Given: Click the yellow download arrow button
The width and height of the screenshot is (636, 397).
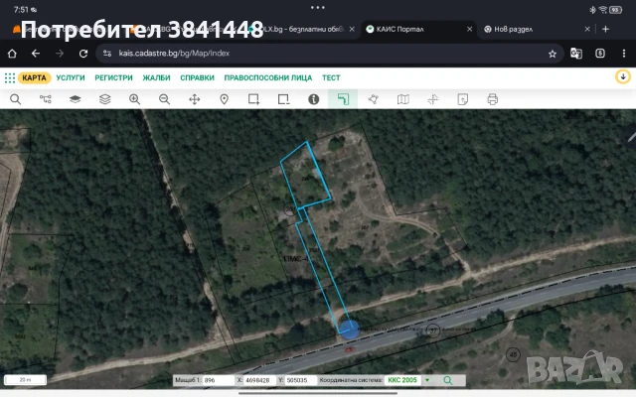Looking at the screenshot, I should (623, 76).
